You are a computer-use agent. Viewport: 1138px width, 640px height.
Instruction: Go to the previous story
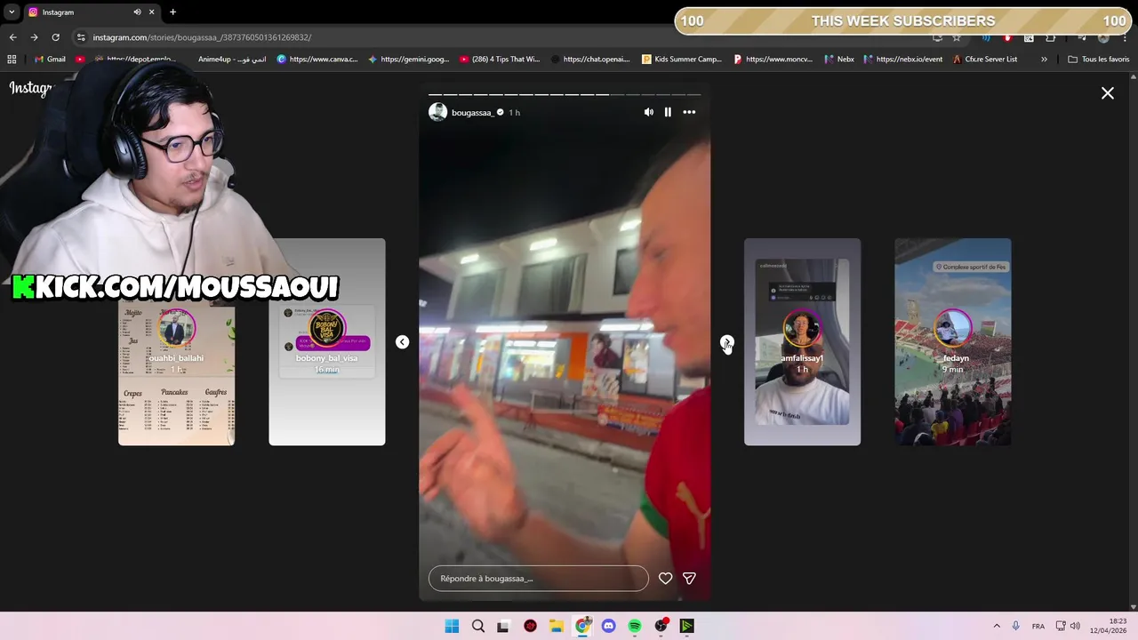402,342
